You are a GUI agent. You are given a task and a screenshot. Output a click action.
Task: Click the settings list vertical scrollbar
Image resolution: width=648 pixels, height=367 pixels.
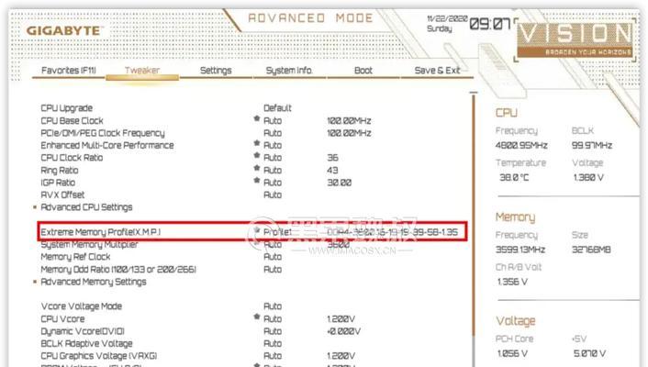[474, 229]
